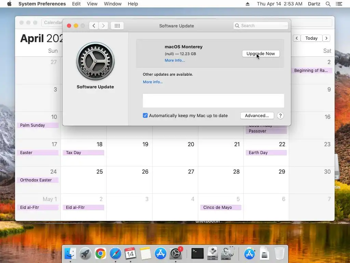
Task: Open the Edit menu
Action: coord(76,4)
